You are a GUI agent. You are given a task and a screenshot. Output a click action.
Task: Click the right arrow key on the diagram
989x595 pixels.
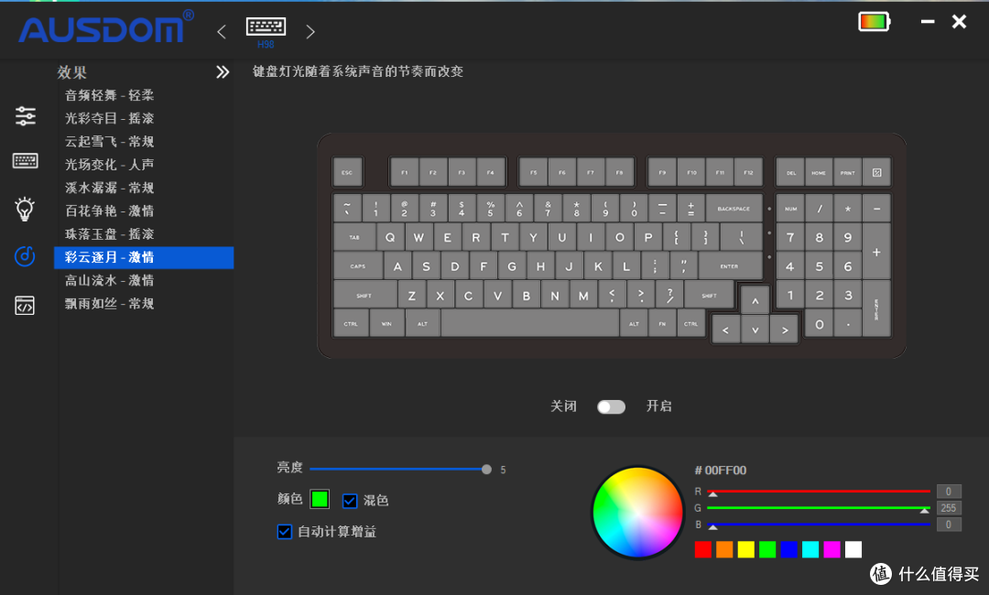[x=784, y=330]
